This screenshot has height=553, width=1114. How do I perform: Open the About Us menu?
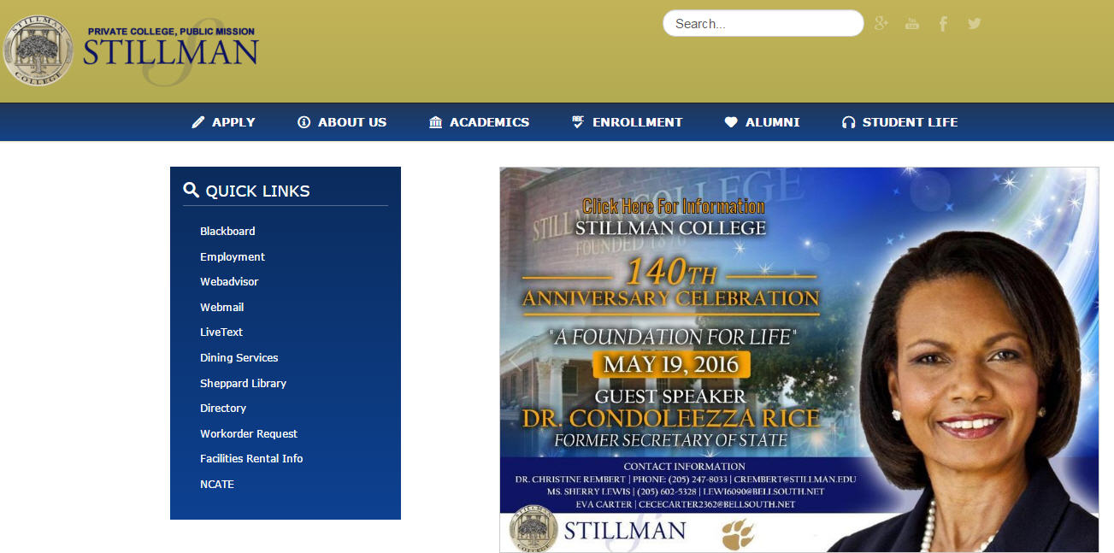point(342,122)
